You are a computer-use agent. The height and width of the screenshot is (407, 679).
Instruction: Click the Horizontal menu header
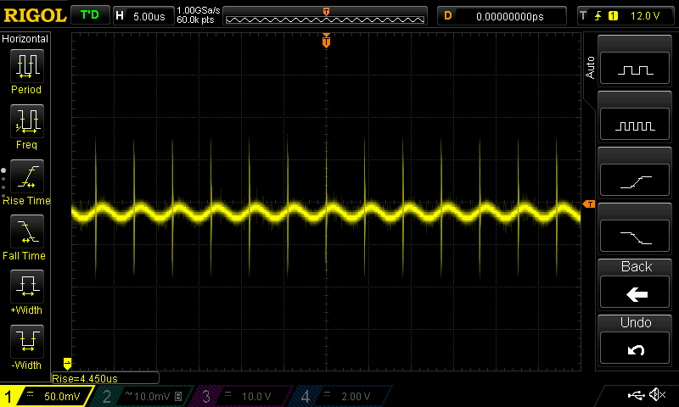coord(25,38)
